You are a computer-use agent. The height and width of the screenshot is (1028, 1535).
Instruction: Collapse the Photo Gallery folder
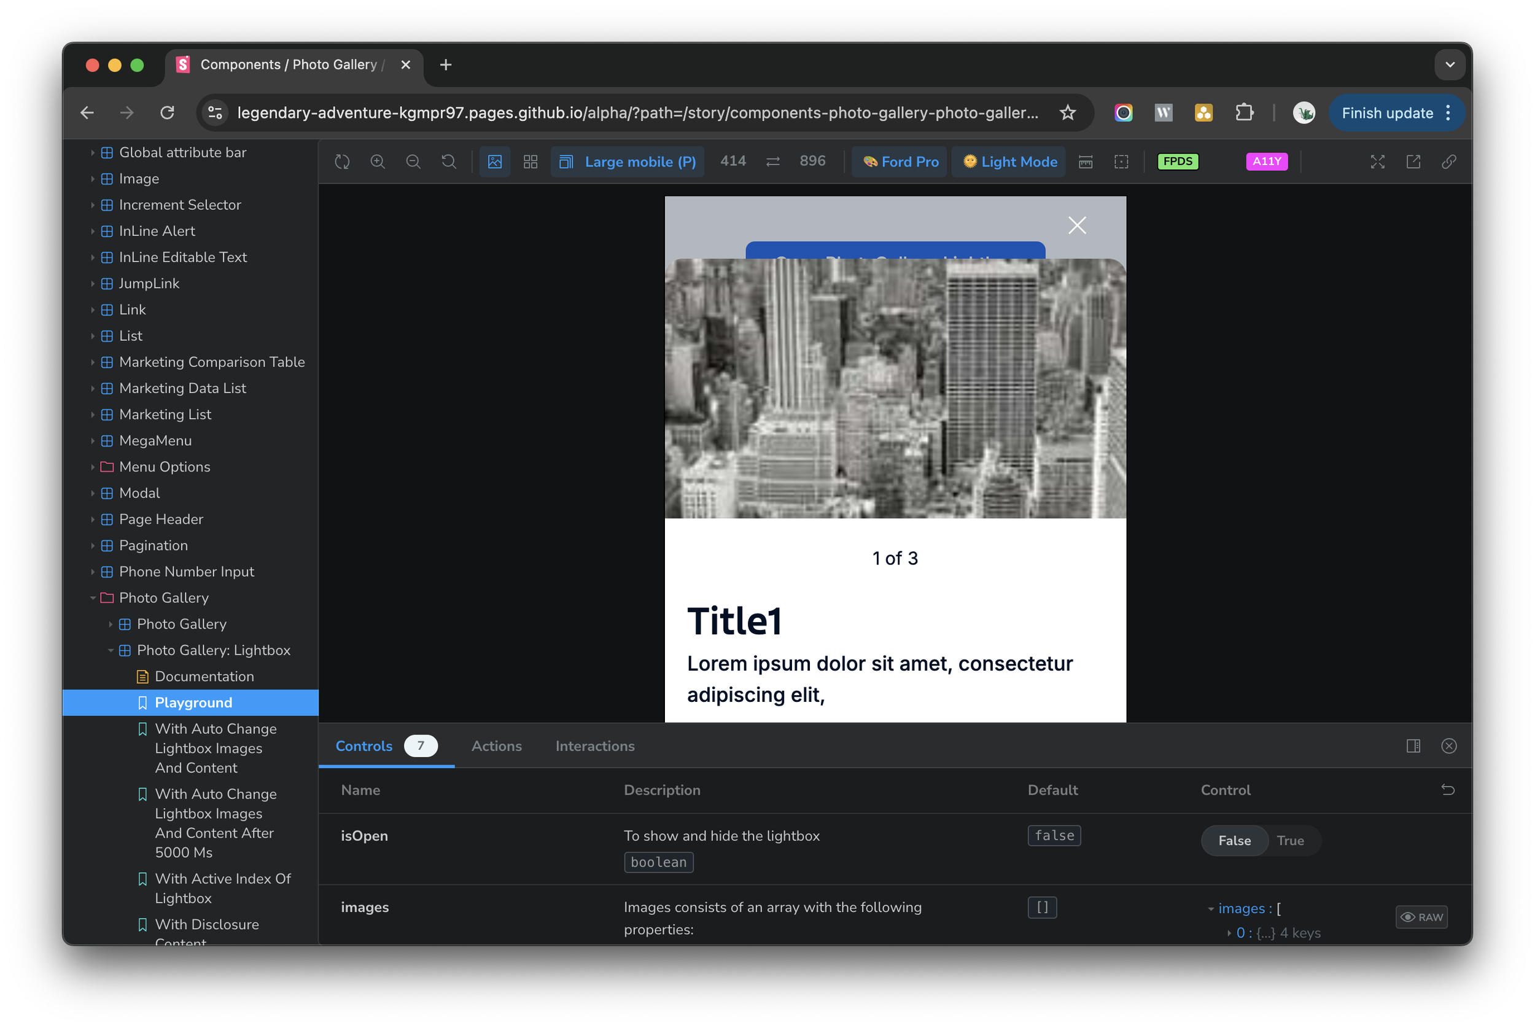[x=163, y=598]
